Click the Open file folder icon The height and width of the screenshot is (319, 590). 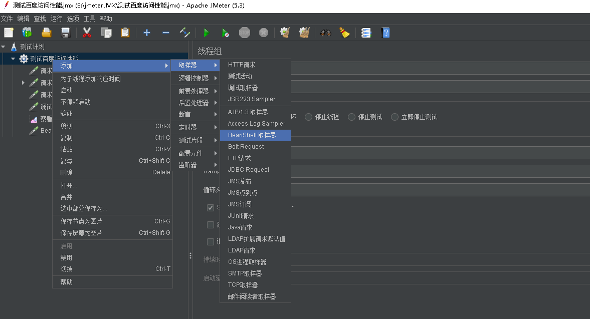[x=46, y=33]
